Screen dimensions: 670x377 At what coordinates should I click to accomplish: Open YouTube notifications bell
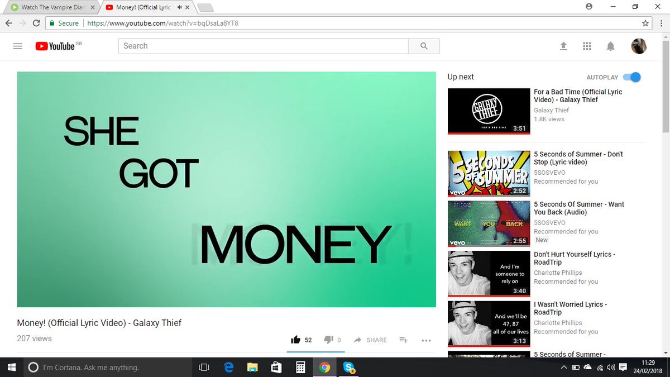click(x=610, y=46)
